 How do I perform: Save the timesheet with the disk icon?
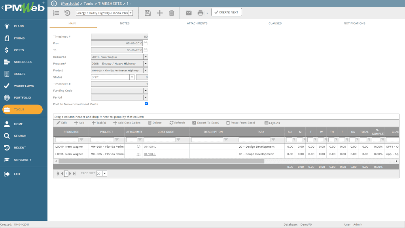click(148, 13)
